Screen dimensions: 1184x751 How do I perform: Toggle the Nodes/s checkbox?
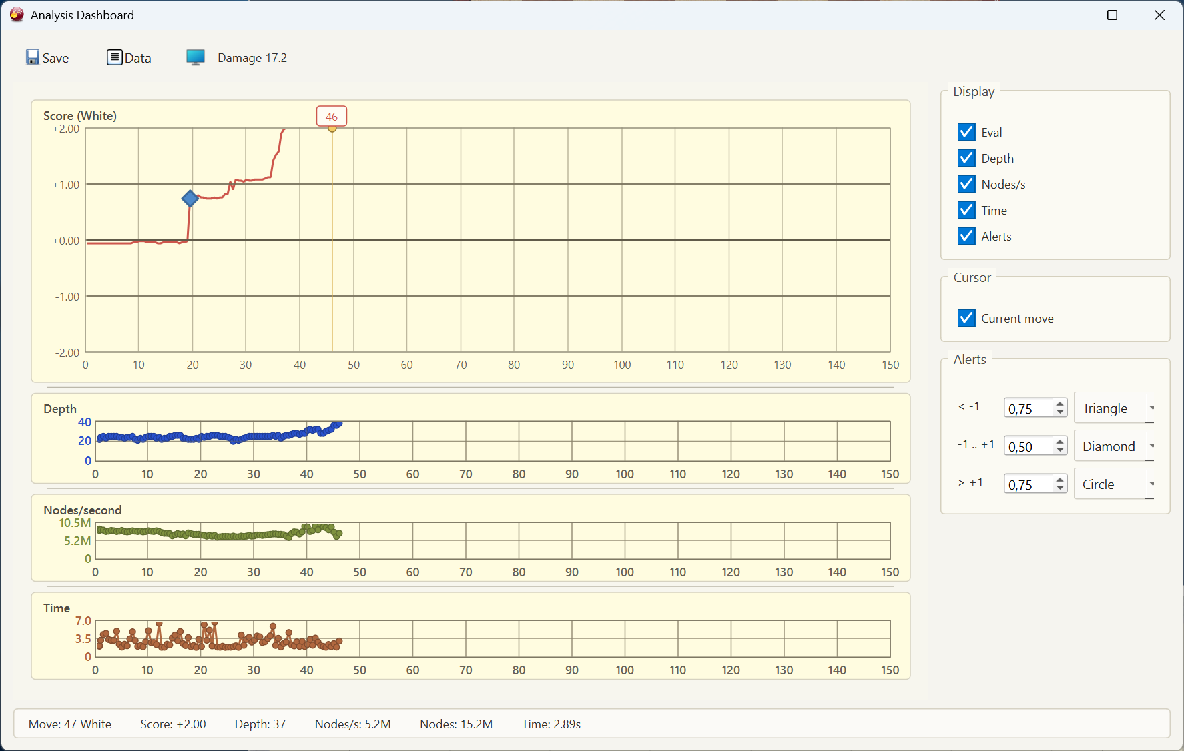click(x=966, y=184)
